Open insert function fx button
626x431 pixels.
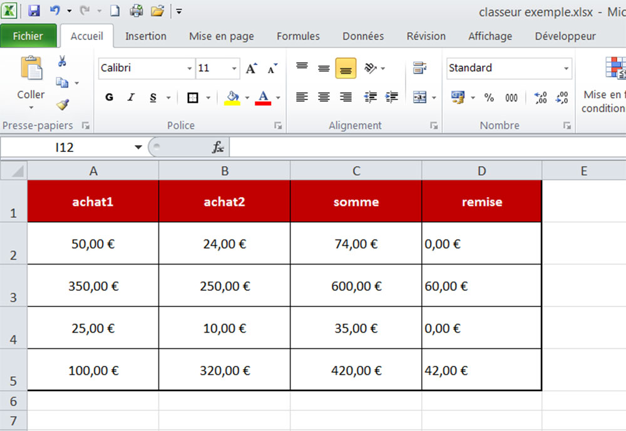click(x=218, y=147)
